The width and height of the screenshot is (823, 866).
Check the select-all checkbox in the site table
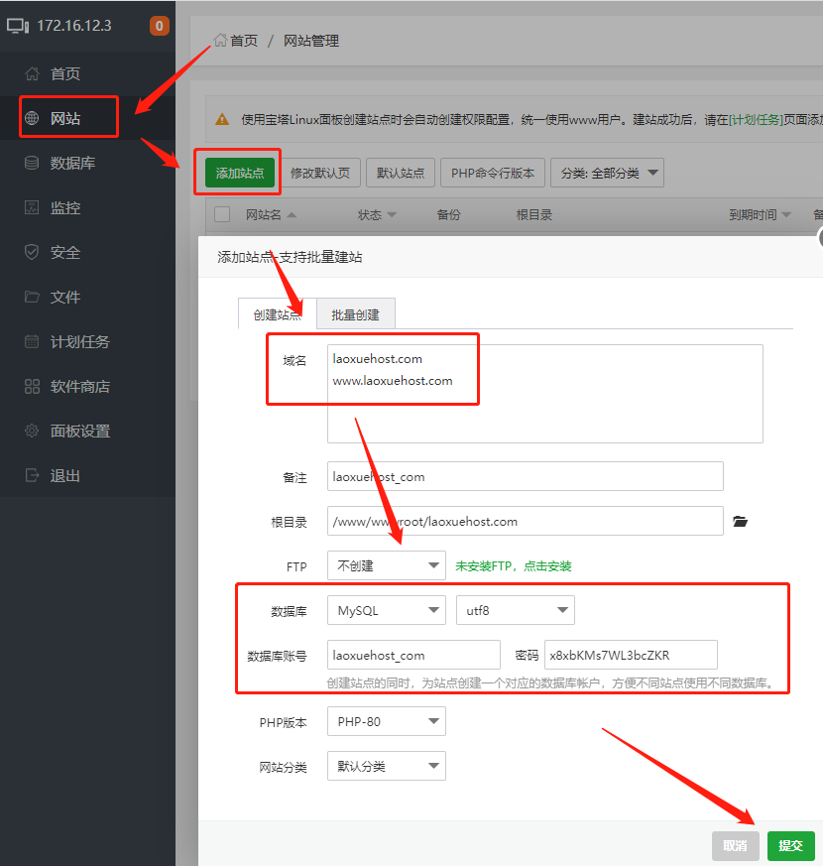click(222, 213)
